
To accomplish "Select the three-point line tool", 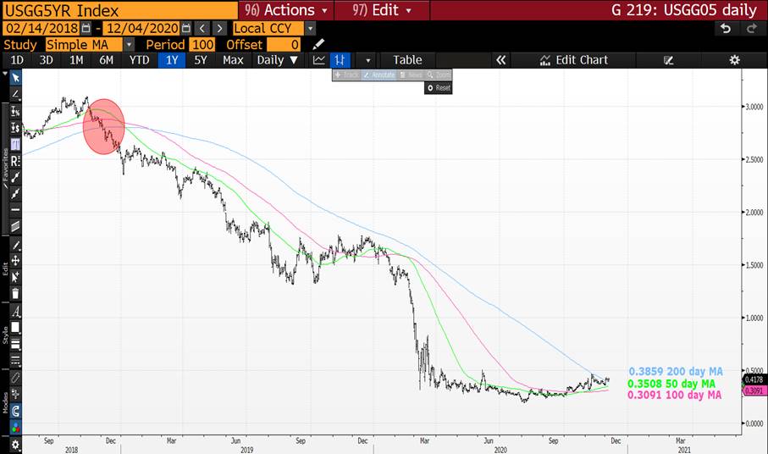I will [x=15, y=193].
